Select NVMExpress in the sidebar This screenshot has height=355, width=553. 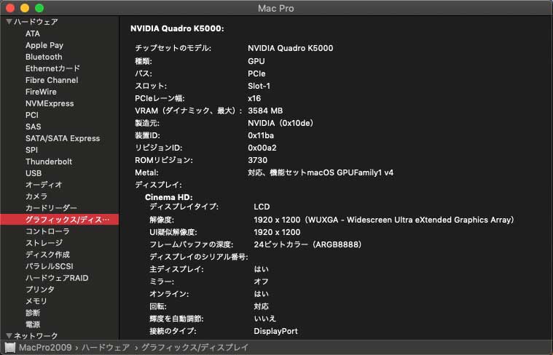50,103
